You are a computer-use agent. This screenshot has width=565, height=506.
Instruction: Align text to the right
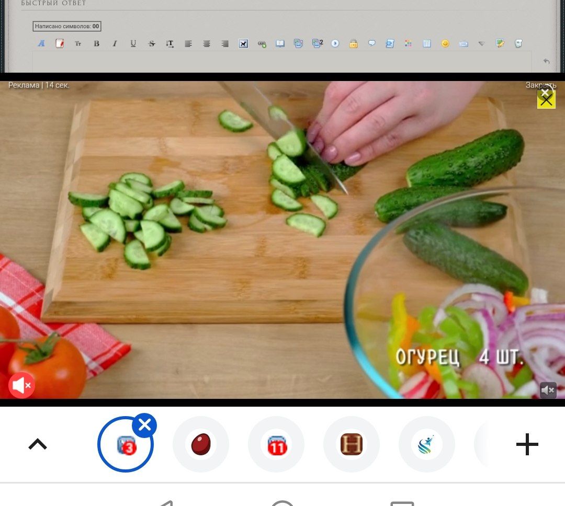pyautogui.click(x=225, y=44)
